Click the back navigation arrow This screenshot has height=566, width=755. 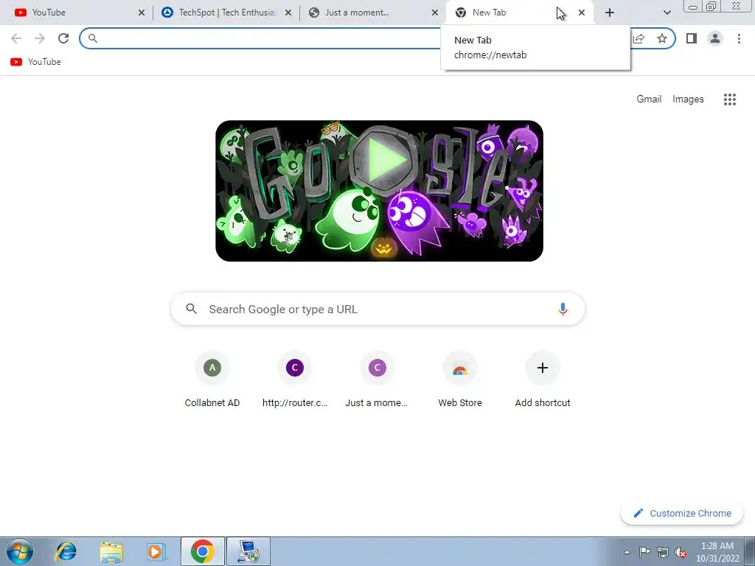[x=16, y=38]
